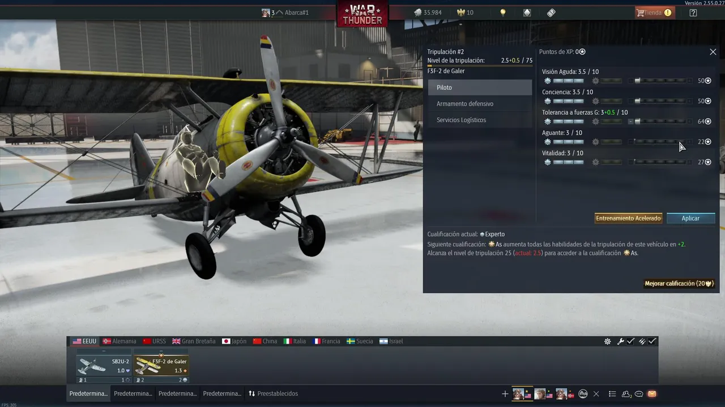Screen dimensions: 725x407
Task: Click Mejorar calificación button
Action: (679, 284)
